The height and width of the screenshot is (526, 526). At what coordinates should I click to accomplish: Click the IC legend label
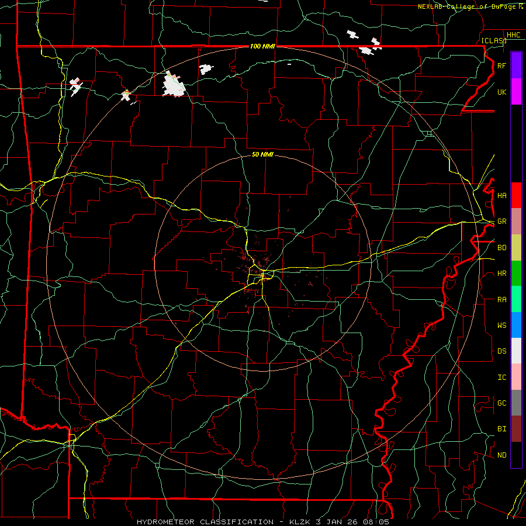click(x=501, y=377)
